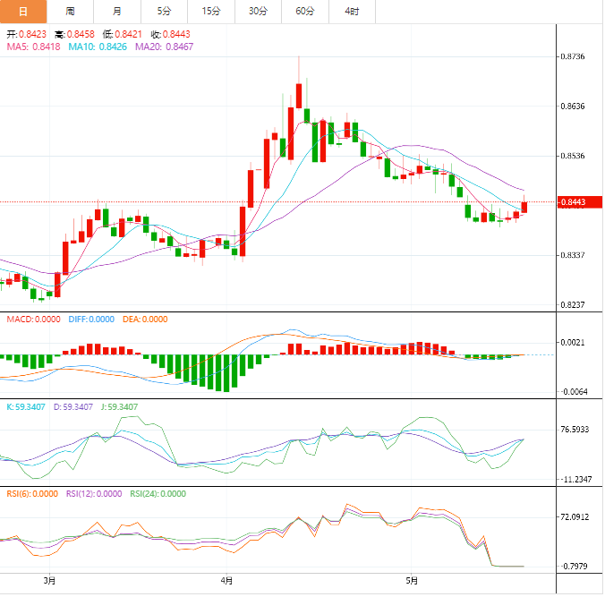Click the RSI(24):0.0000 label
This screenshot has width=605, height=597.
point(158,494)
